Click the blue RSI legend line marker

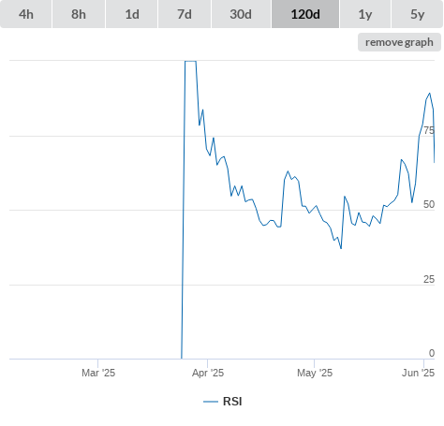[211, 402]
